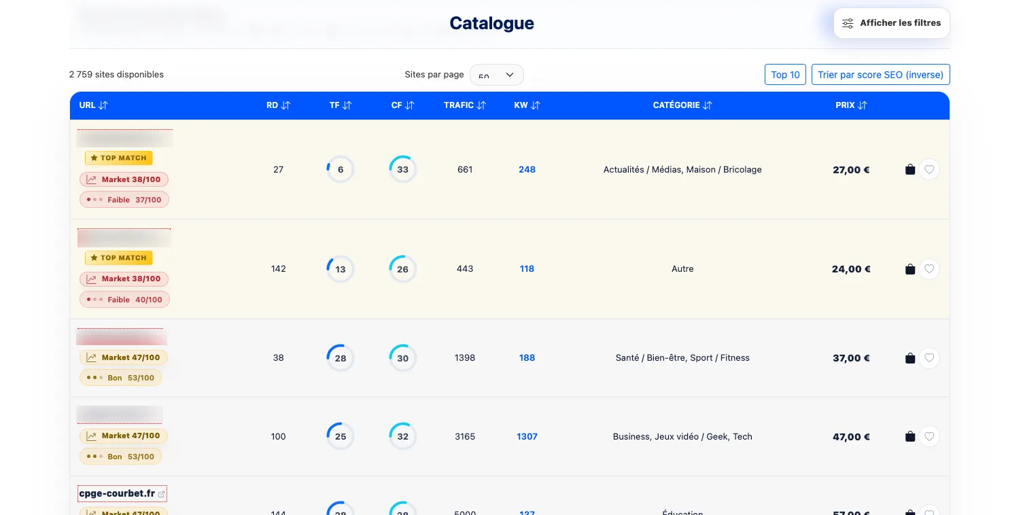The width and height of the screenshot is (1023, 515).
Task: Add the 47,00 € site to cart
Action: tap(910, 437)
